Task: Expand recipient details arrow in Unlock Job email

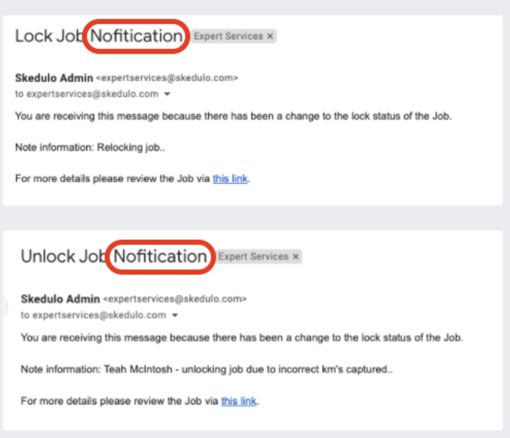Action: pos(175,315)
